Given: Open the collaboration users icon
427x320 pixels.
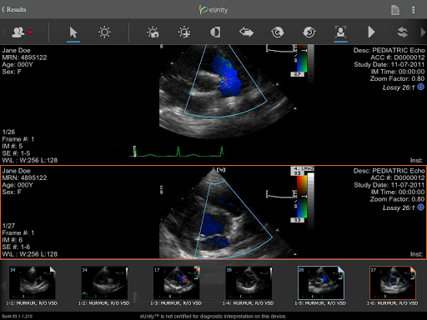Looking at the screenshot, I should pyautogui.click(x=18, y=32).
